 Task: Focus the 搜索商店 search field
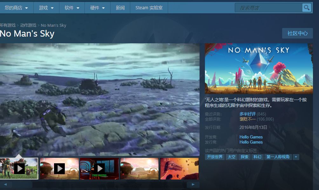pos(269,8)
